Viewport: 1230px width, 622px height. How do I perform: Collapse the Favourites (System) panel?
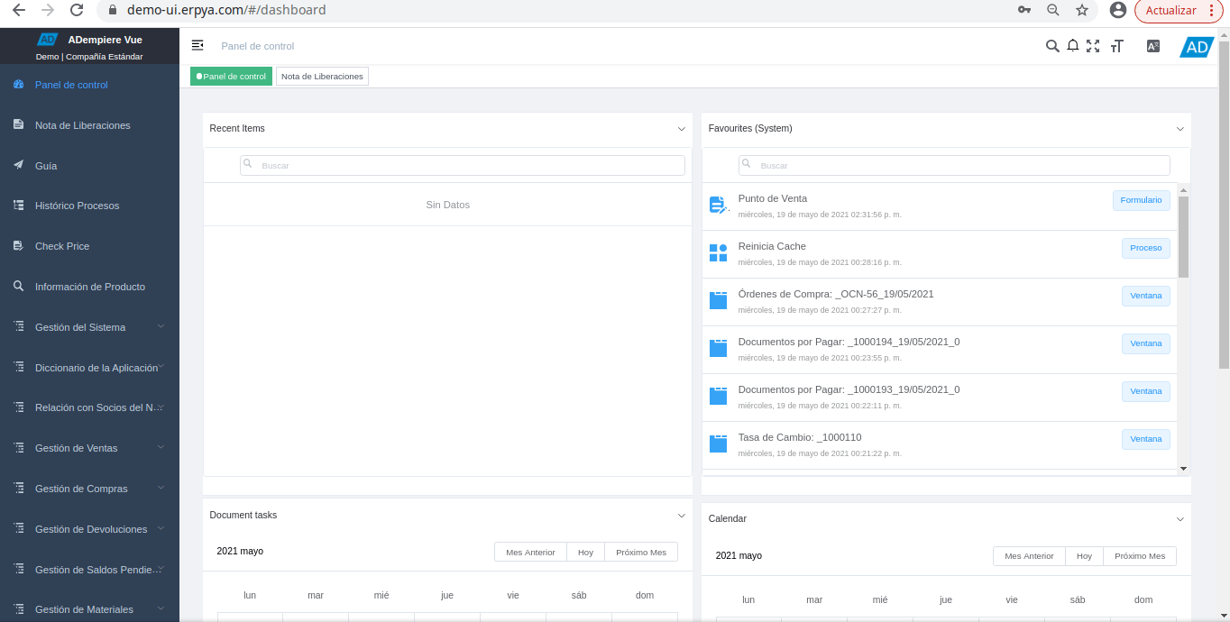pos(1180,129)
